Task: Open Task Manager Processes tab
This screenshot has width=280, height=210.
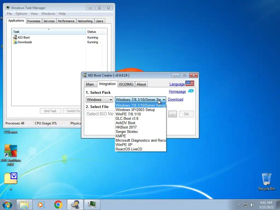Action: pos(34,21)
